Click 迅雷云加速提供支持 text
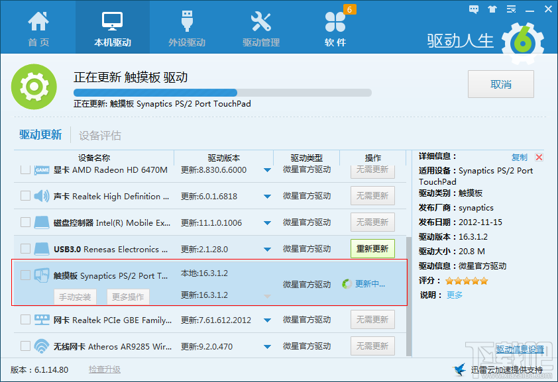This screenshot has height=382, width=558. (x=507, y=370)
